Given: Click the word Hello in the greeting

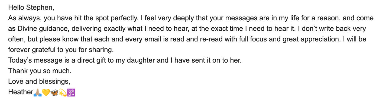Looking at the screenshot, I should [x=16, y=8].
